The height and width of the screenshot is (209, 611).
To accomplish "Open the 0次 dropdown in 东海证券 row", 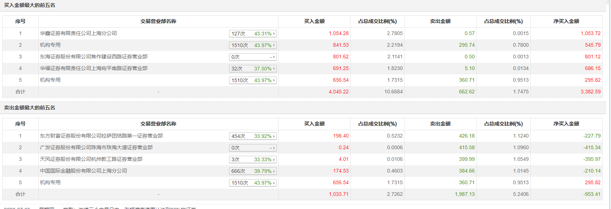I will pos(253,57).
